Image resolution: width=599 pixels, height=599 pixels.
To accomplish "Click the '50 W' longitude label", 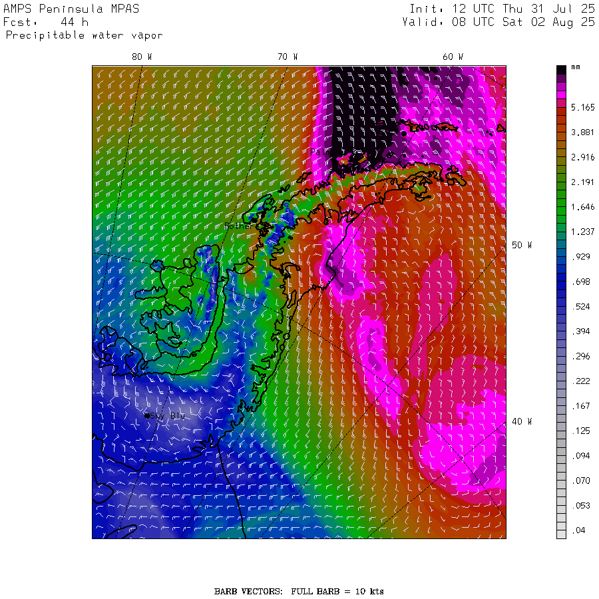I will 522,245.
